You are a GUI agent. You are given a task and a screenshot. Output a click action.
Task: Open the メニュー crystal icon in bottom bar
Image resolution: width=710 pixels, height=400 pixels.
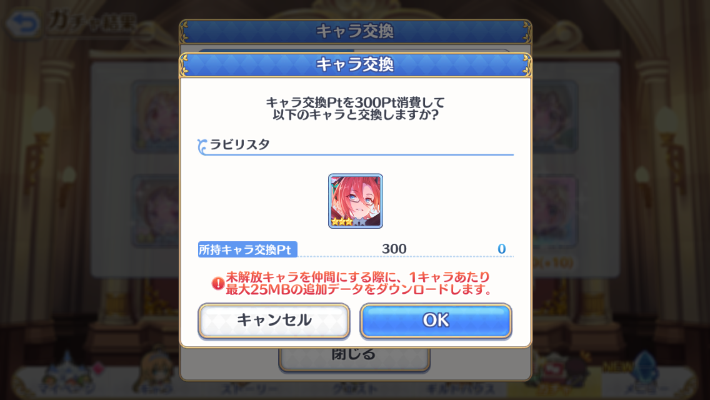tap(645, 376)
